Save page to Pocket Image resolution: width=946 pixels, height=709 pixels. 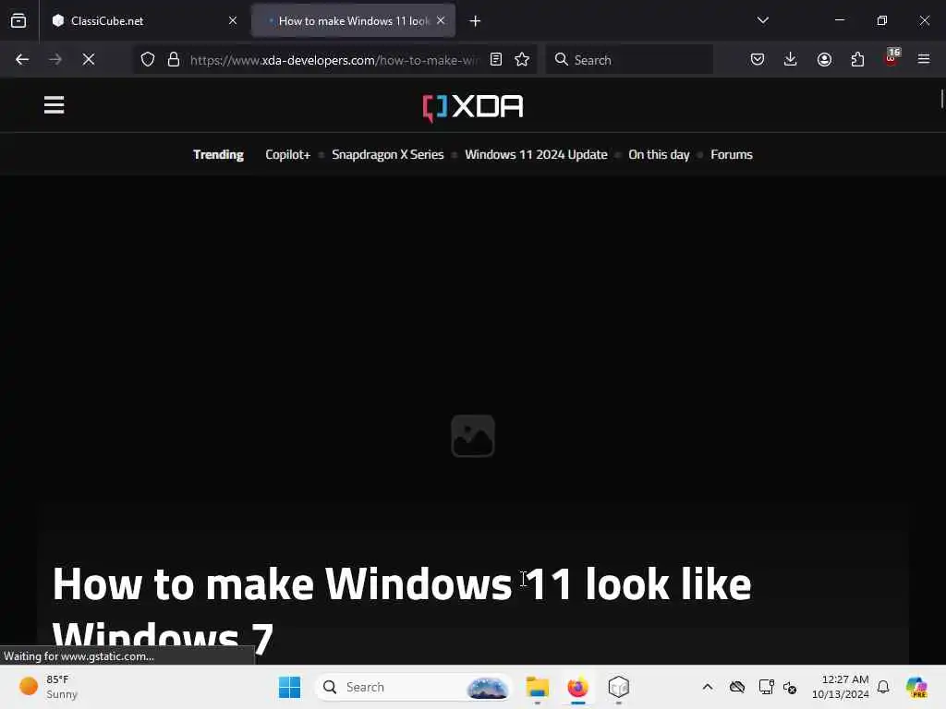coord(758,60)
